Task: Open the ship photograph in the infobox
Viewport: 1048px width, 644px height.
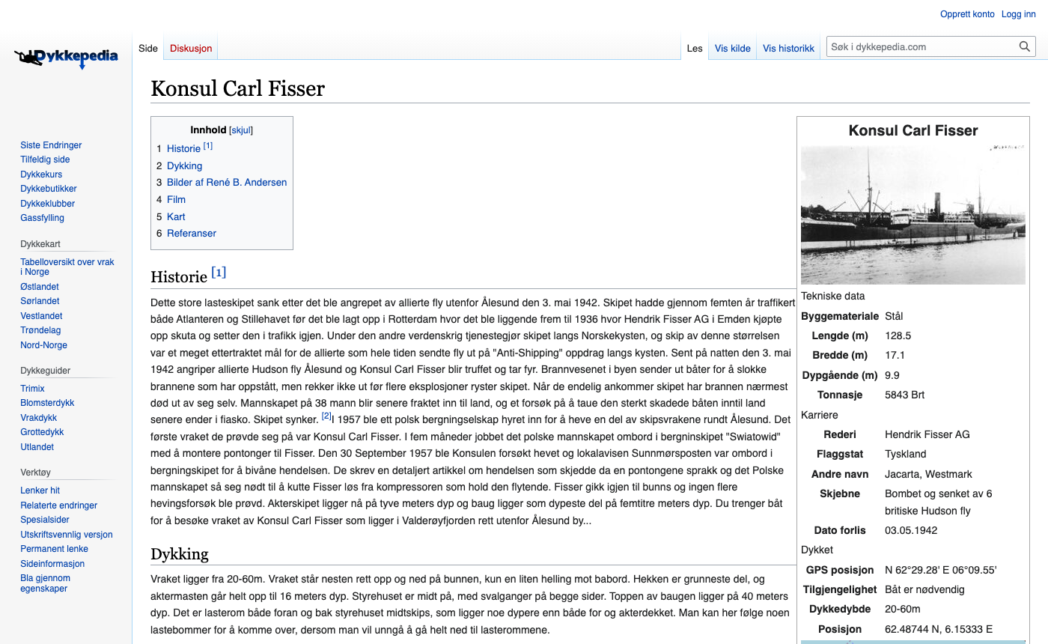Action: [913, 214]
